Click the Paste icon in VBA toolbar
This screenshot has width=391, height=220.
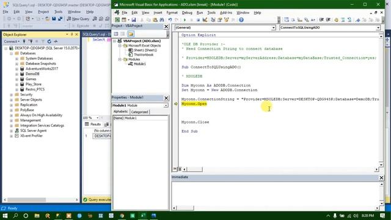point(155,20)
